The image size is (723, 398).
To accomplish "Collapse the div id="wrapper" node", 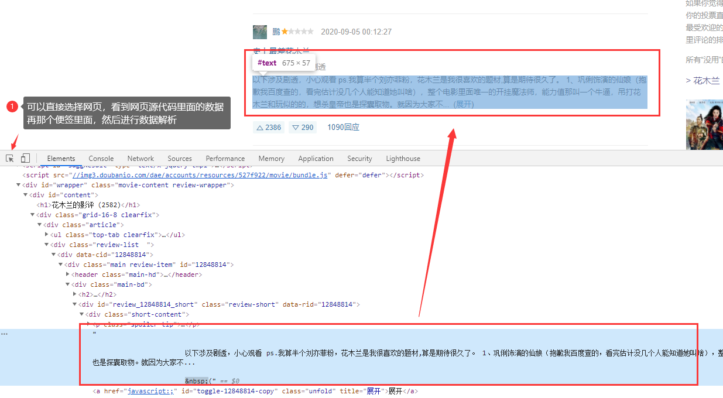I will point(18,185).
